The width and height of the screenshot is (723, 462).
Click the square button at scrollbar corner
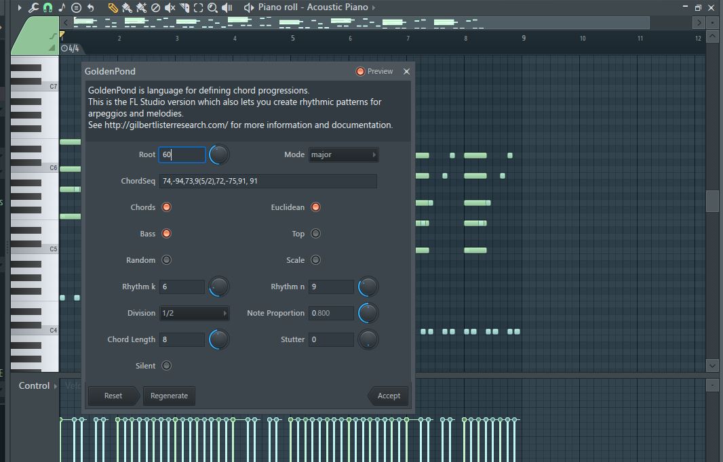(712, 22)
